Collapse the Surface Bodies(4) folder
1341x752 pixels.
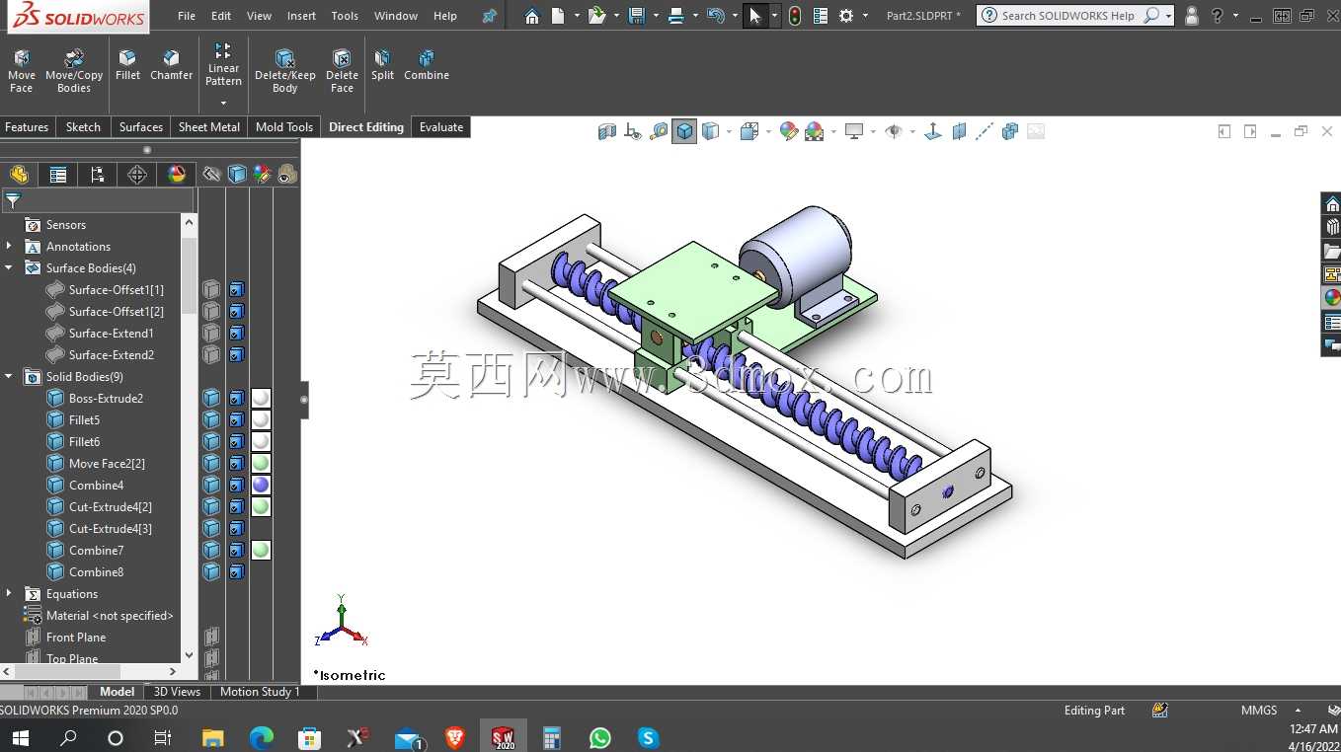(9, 267)
